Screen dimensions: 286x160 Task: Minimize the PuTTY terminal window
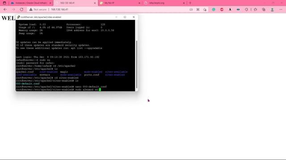(x=116, y=17)
